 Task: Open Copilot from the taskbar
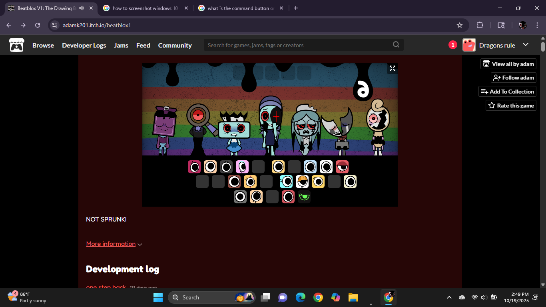[x=336, y=297]
